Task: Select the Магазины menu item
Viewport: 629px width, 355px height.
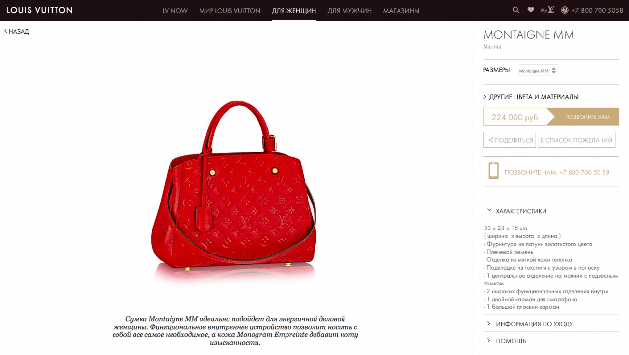Action: click(x=401, y=10)
